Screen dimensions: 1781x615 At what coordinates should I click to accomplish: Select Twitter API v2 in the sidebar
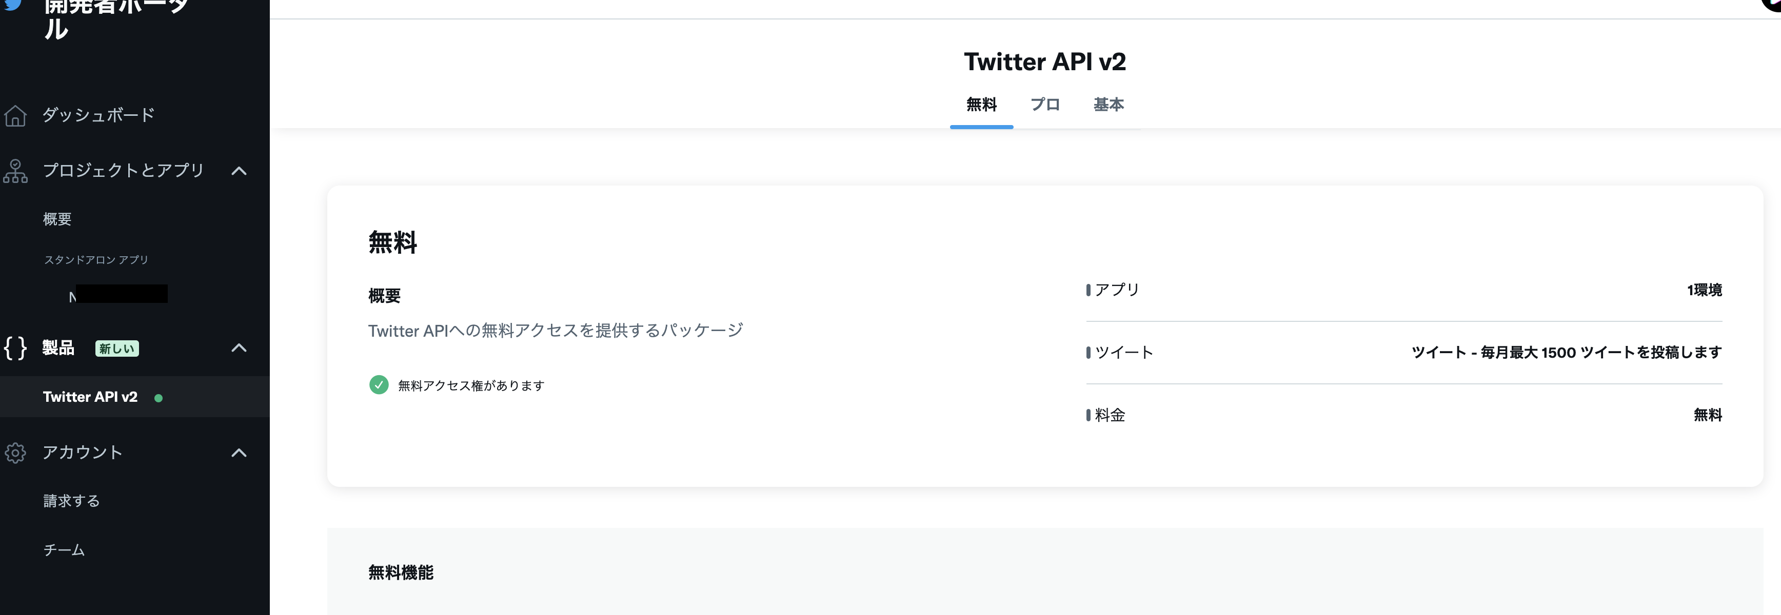pos(90,397)
